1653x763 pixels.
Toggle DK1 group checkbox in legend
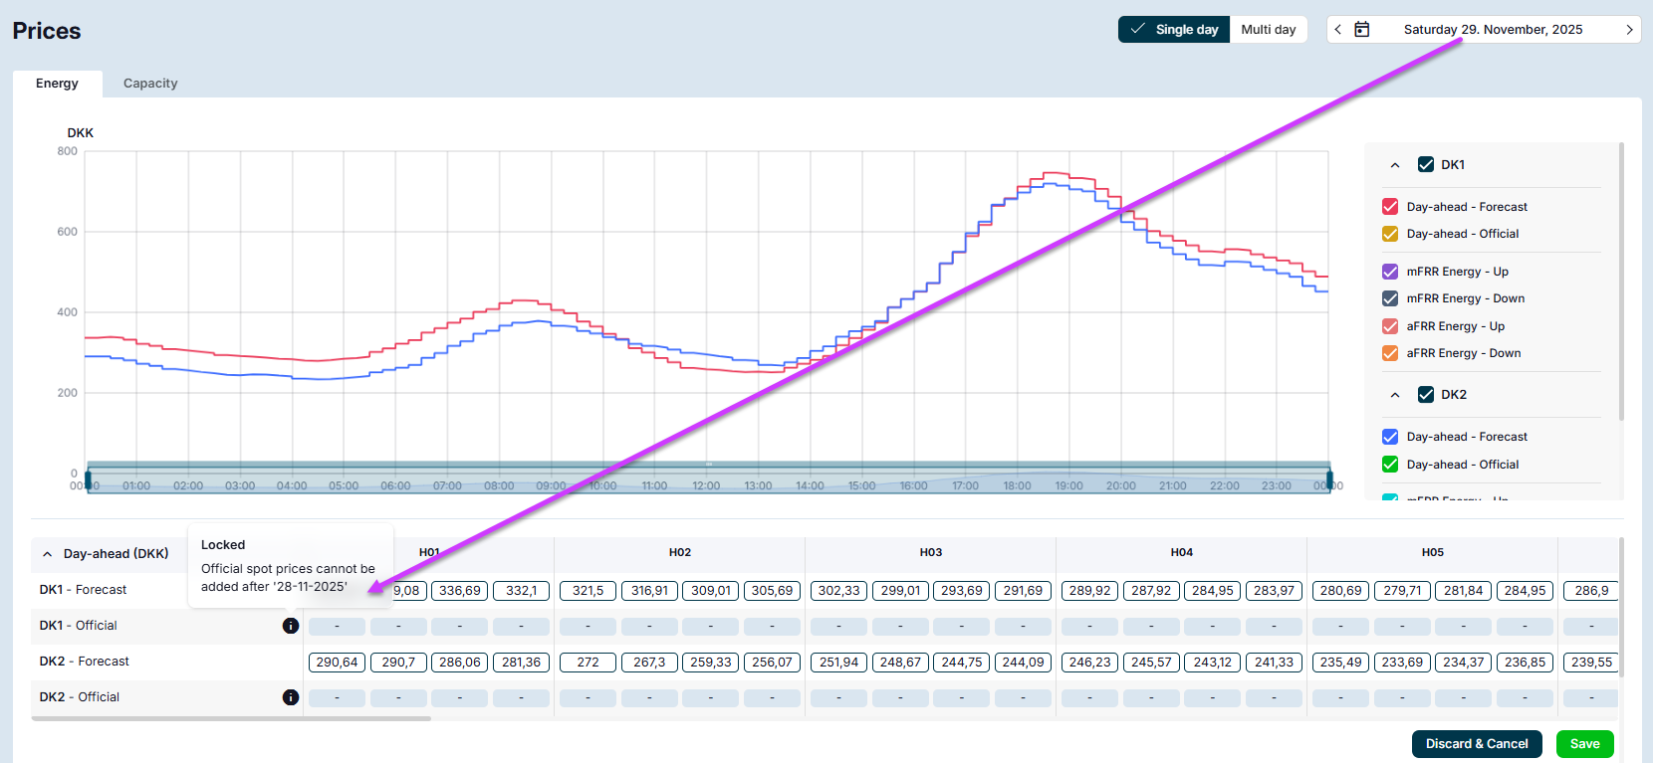[1426, 165]
